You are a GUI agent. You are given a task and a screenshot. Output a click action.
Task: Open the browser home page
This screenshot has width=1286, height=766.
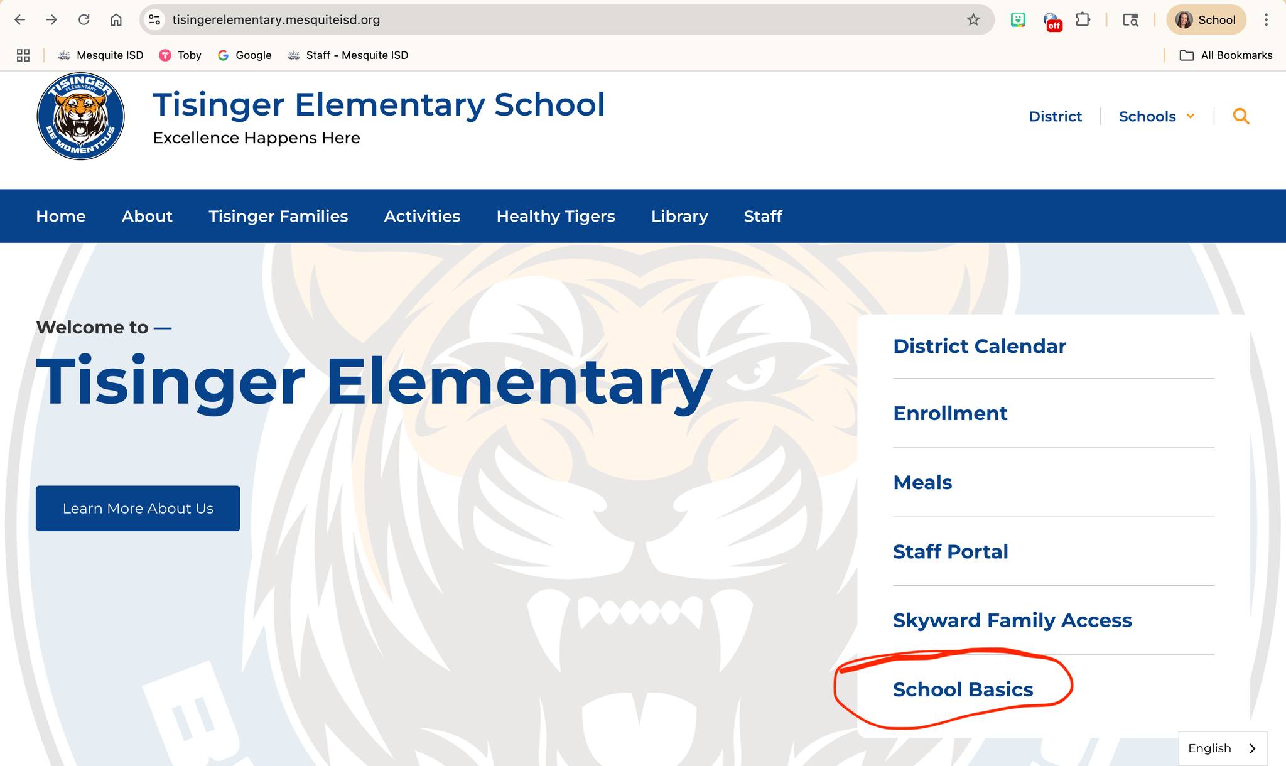[116, 20]
